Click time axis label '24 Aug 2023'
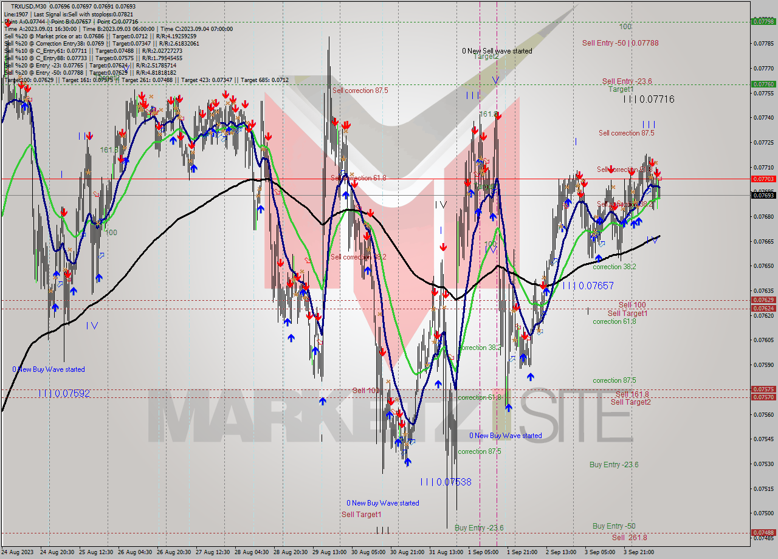778x559 pixels. (16, 552)
